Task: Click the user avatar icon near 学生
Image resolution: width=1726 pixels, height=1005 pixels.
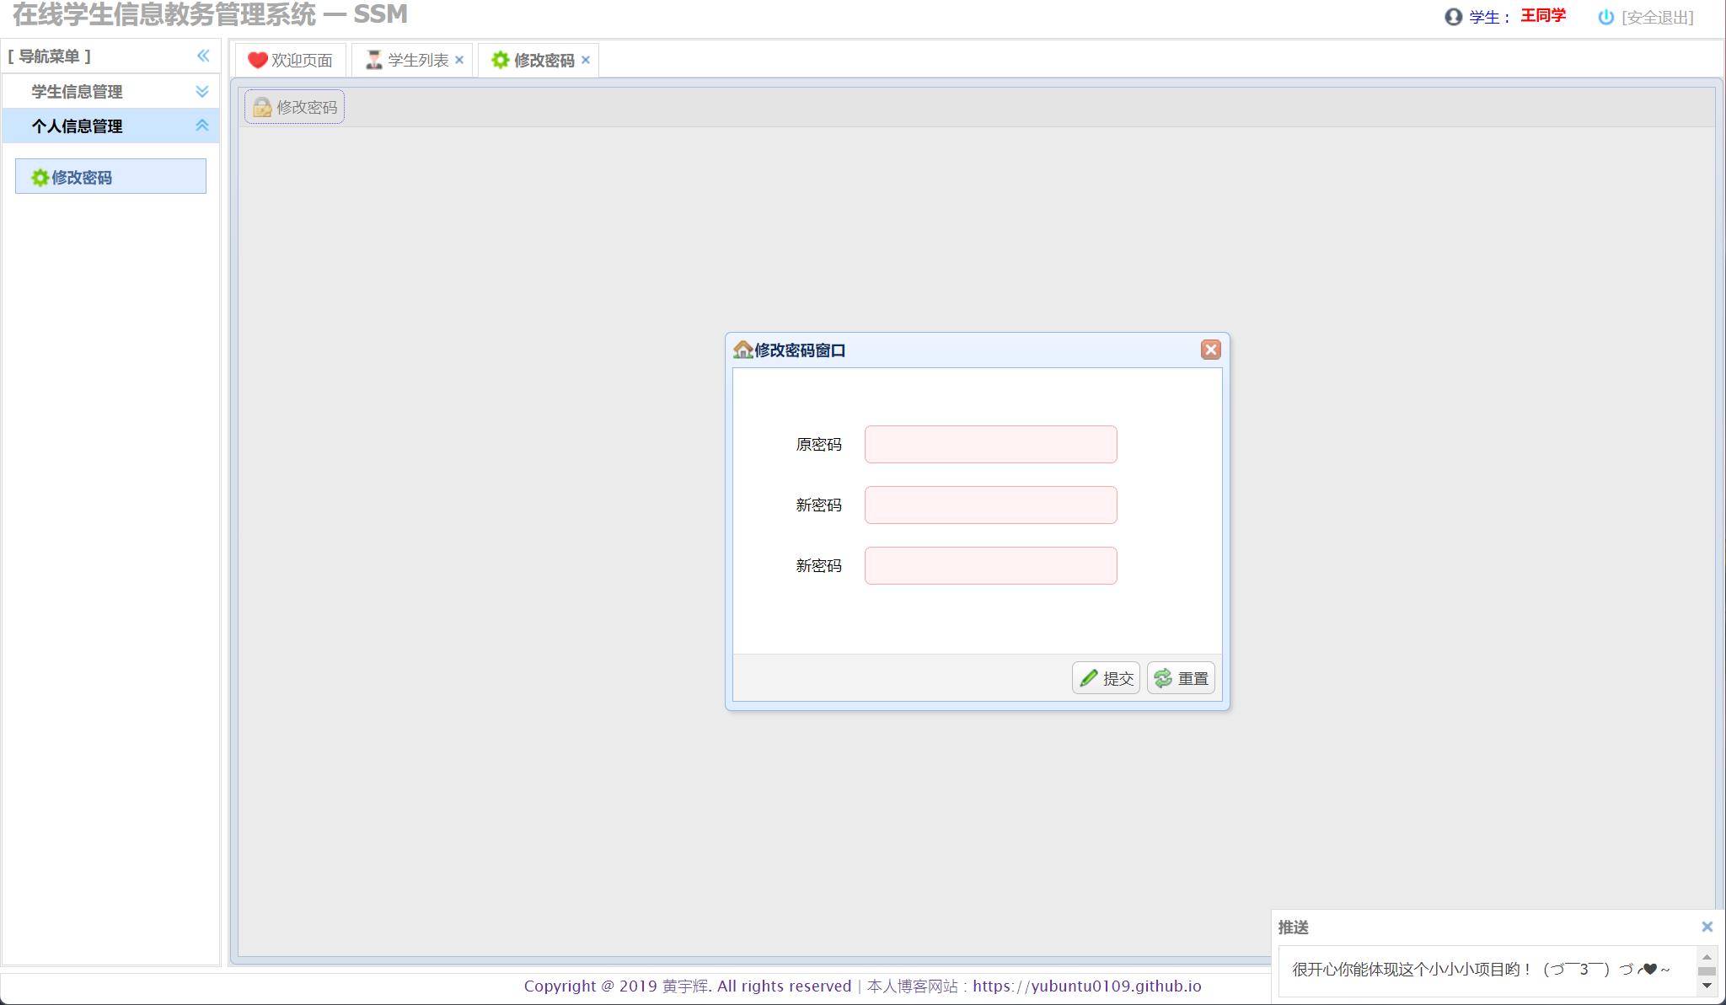Action: (x=1453, y=17)
